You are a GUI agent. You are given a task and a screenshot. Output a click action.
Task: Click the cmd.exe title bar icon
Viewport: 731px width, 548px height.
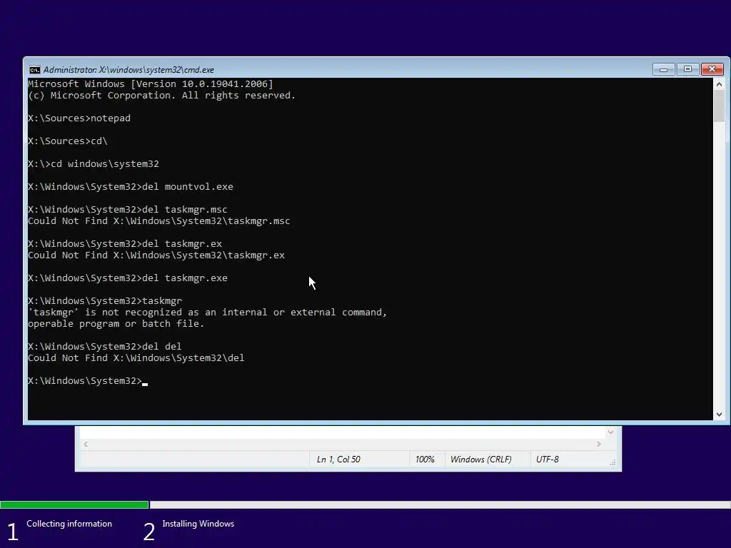click(34, 70)
